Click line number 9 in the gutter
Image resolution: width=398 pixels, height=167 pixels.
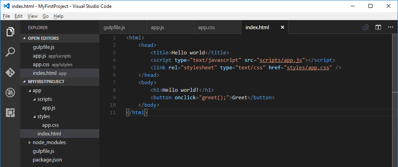coord(114,97)
